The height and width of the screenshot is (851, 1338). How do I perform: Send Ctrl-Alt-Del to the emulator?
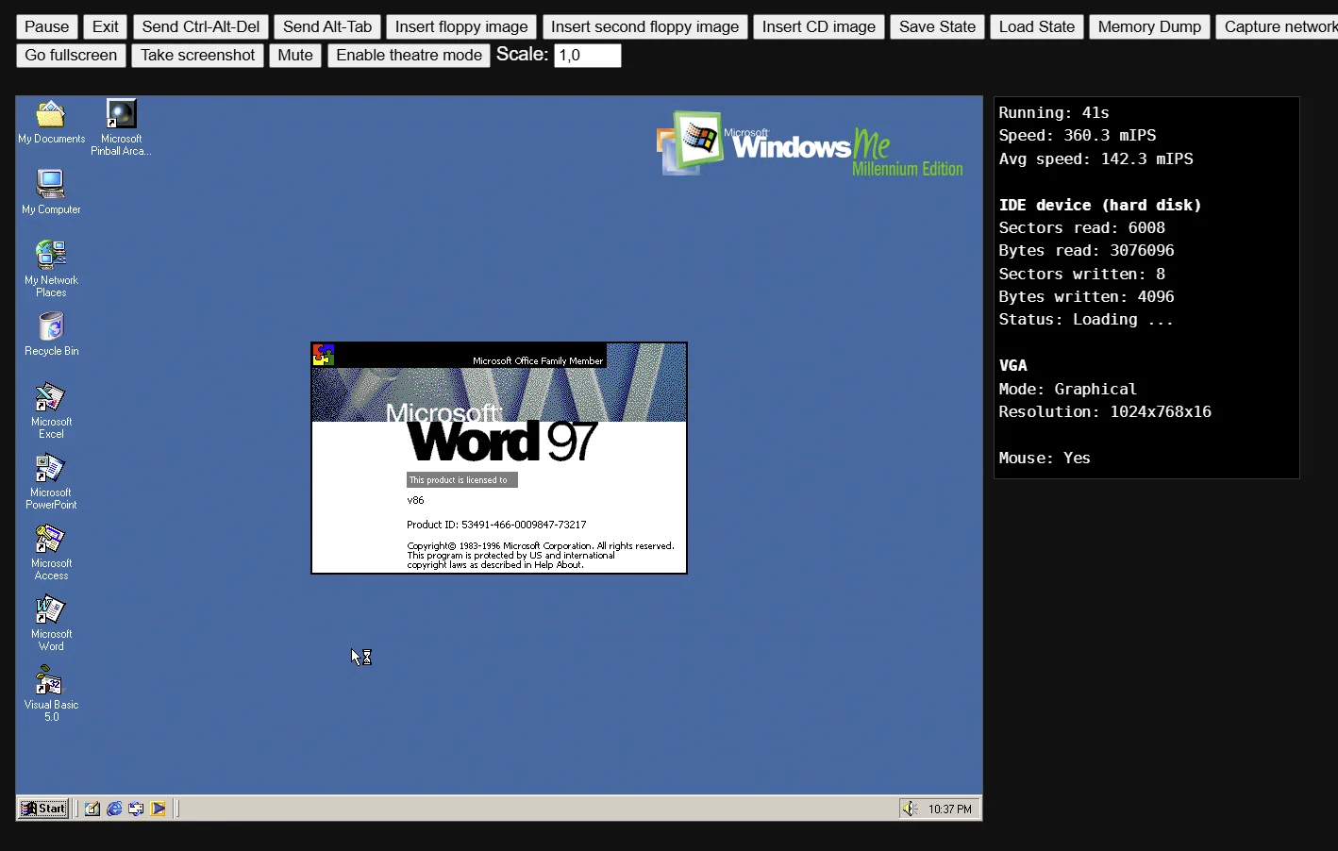tap(201, 26)
